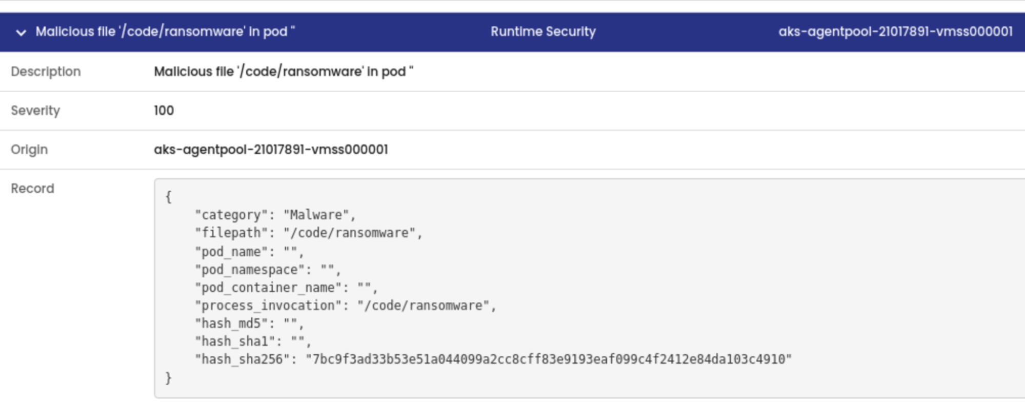Click the "hash_md5" line in the record
This screenshot has height=414, width=1025.
pos(249,324)
